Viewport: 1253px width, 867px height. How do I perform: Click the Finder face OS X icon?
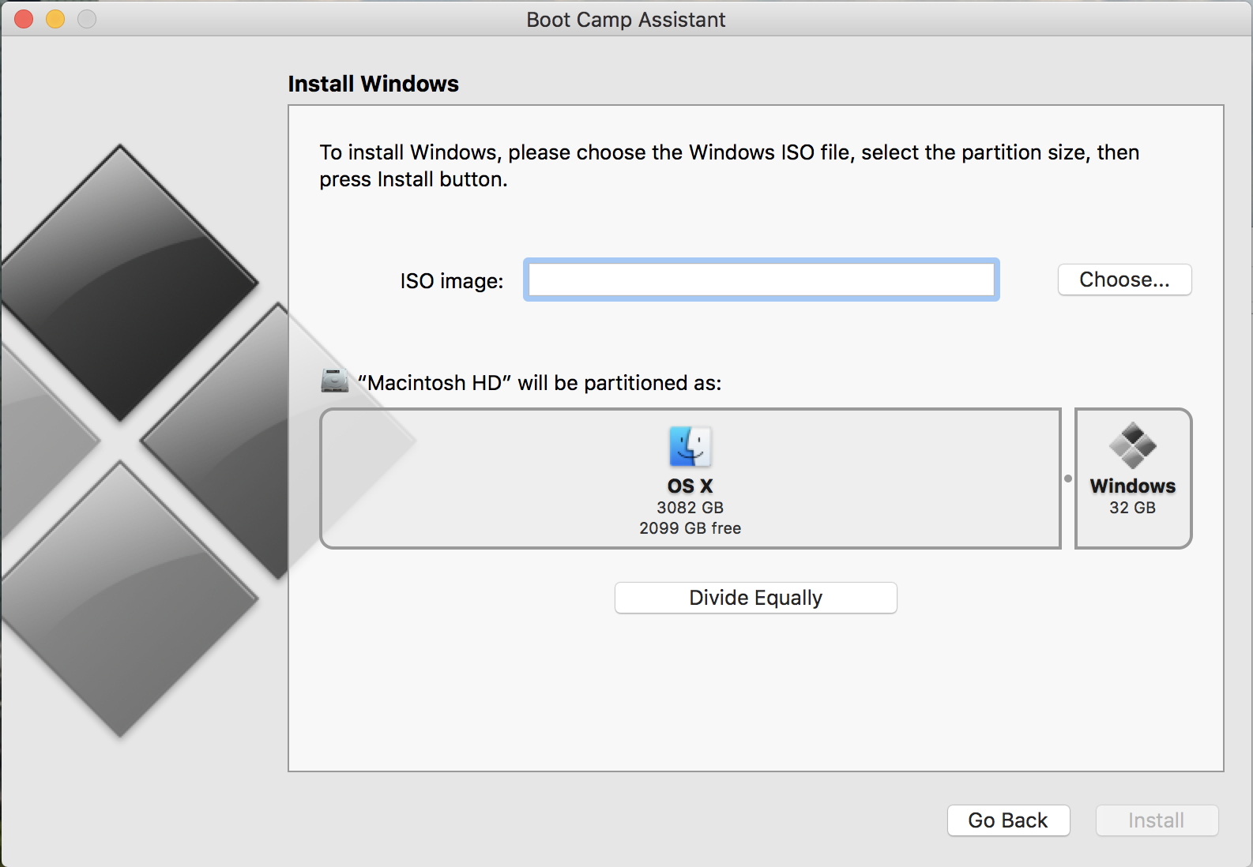[690, 447]
